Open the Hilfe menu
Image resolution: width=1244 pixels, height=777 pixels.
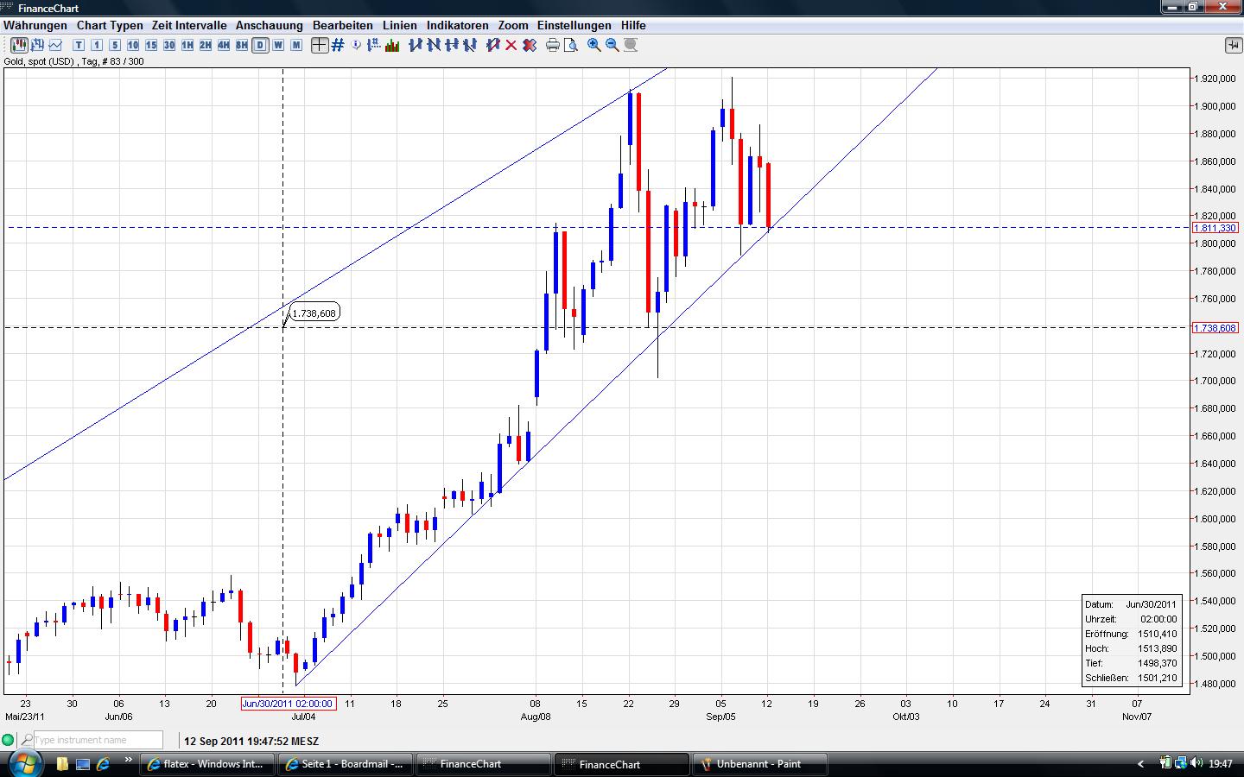pyautogui.click(x=633, y=25)
